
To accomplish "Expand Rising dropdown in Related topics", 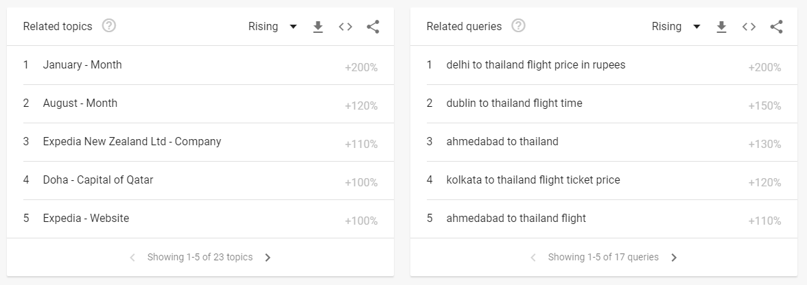I will (273, 26).
